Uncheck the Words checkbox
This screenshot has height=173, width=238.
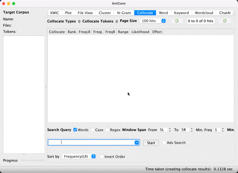coord(75,130)
